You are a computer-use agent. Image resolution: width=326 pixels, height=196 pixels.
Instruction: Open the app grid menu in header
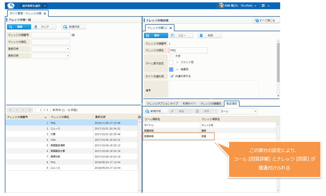265,6
